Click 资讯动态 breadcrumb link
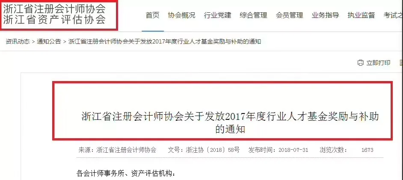Screen dimensions: 403x180 pos(18,41)
